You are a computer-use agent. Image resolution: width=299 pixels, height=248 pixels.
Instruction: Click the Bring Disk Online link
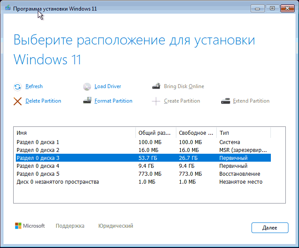pyautogui.click(x=184, y=86)
